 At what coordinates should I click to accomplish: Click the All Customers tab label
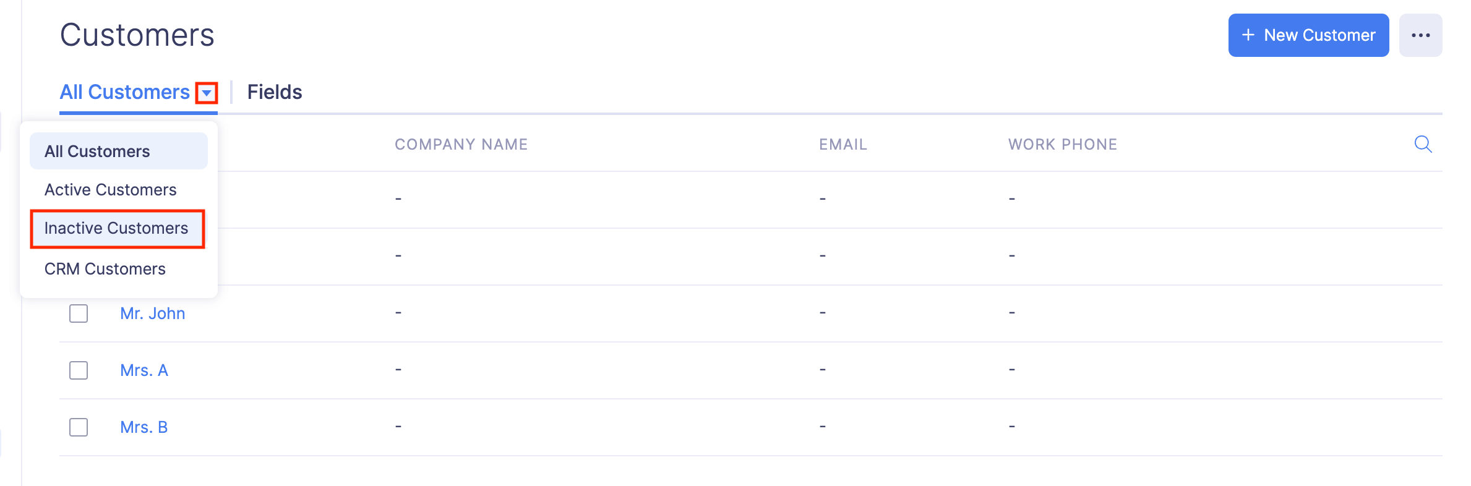point(124,92)
